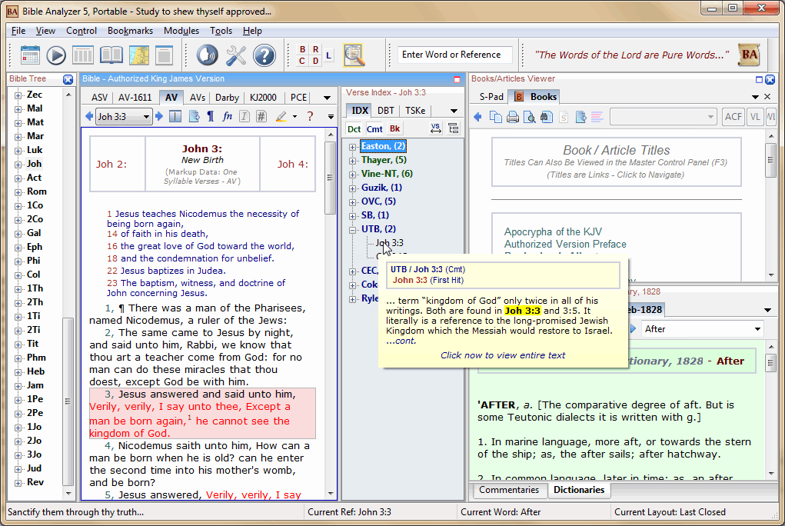Click the Books viewer back arrow

tap(477, 117)
